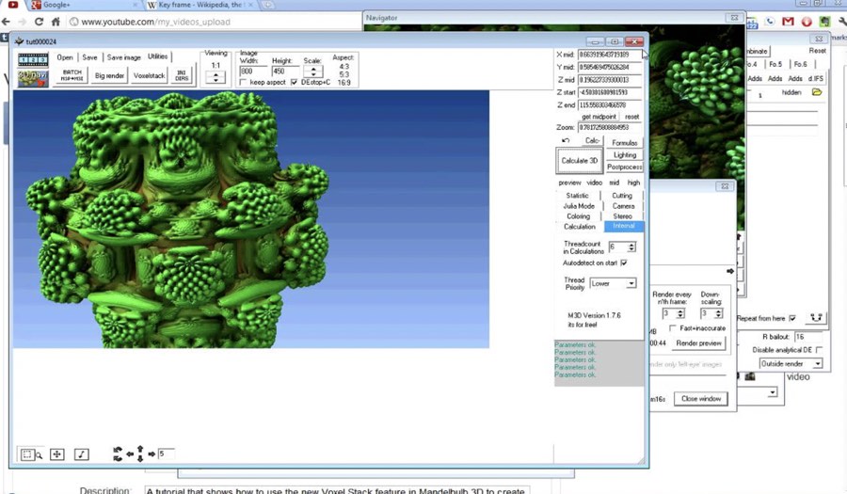Toggle the DEstop+C checkbox
Viewport: 847px width, 494px height.
click(295, 83)
